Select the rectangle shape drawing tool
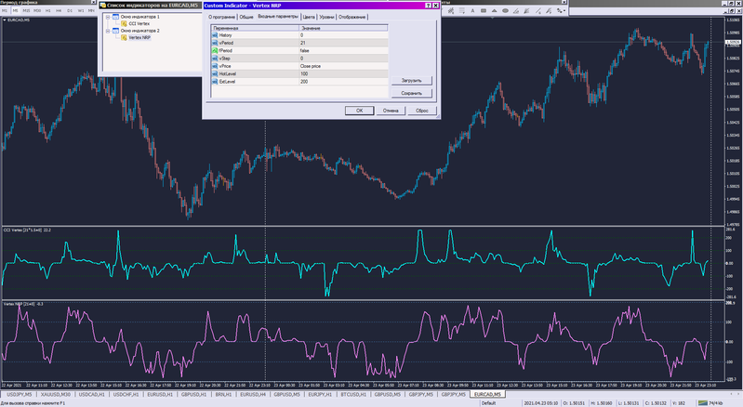 coord(484,10)
